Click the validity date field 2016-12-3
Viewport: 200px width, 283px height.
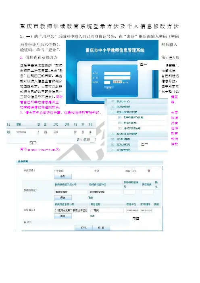point(146,210)
